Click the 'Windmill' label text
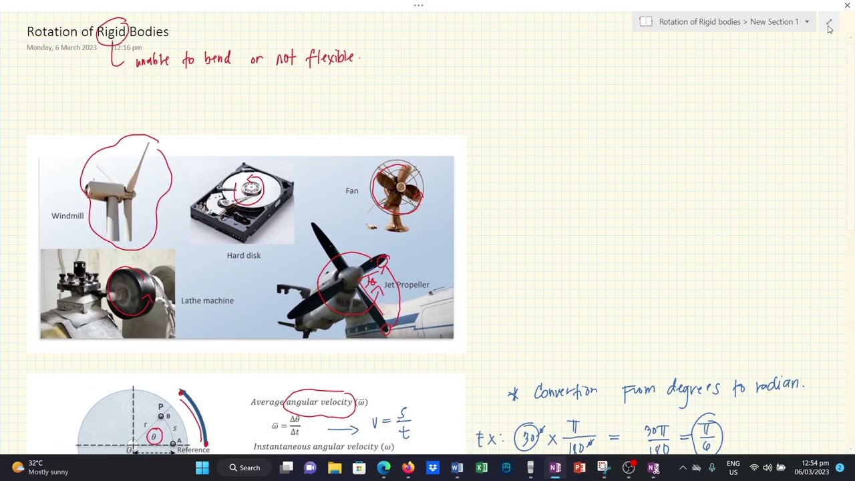The width and height of the screenshot is (855, 481). coord(67,216)
